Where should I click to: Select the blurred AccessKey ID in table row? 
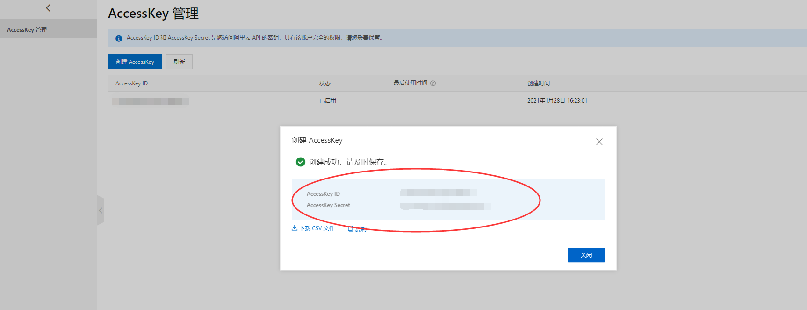coord(151,101)
